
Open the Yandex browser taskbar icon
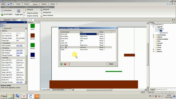[24, 96]
